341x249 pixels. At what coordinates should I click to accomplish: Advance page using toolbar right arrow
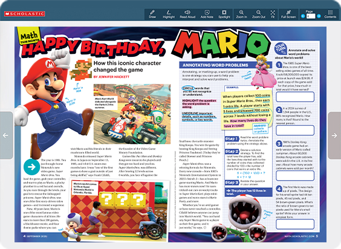click(x=319, y=16)
